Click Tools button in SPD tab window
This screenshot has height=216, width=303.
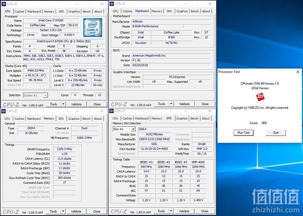point(161,211)
